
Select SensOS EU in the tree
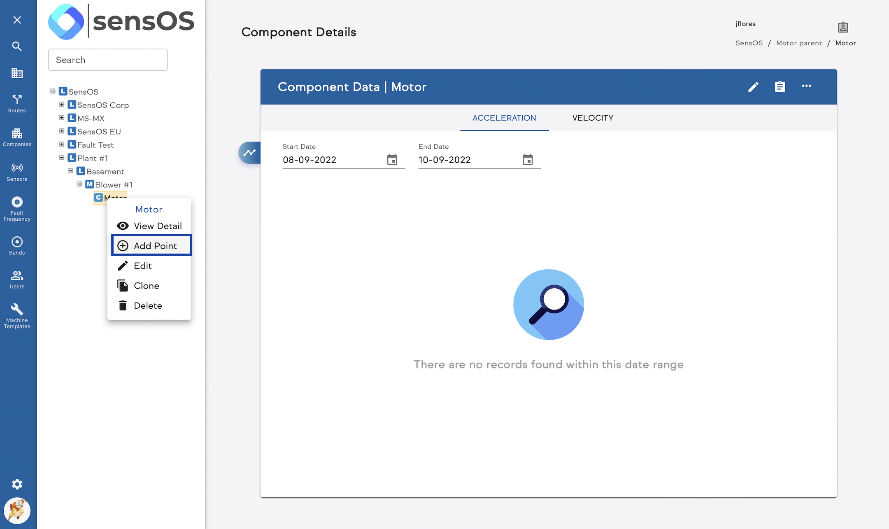tap(99, 131)
